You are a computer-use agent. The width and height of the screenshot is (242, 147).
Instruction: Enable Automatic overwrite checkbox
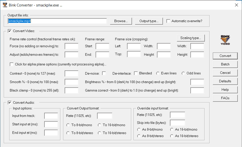point(168,21)
